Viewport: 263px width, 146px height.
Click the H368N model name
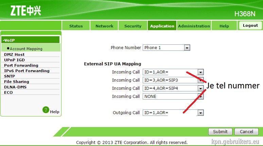245,14
